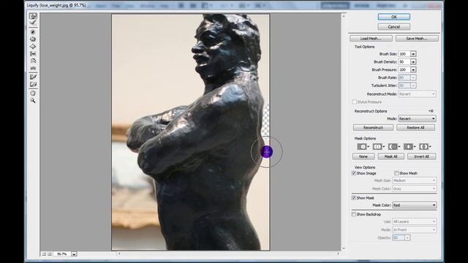Click the preview vertical scrollbar down arrow

344,248
